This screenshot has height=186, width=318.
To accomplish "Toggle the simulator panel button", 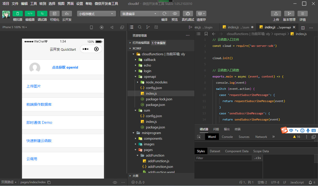I will click(18, 14).
